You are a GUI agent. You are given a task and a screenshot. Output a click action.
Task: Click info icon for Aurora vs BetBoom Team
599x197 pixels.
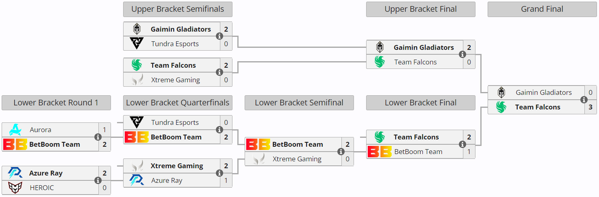pyautogui.click(x=98, y=137)
